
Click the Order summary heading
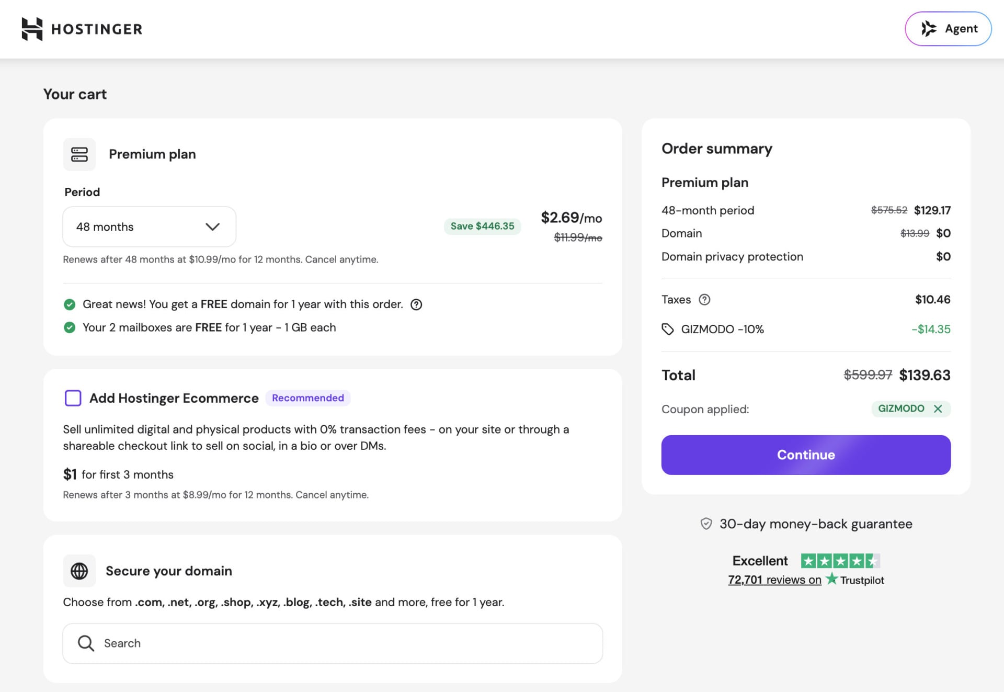pos(717,149)
